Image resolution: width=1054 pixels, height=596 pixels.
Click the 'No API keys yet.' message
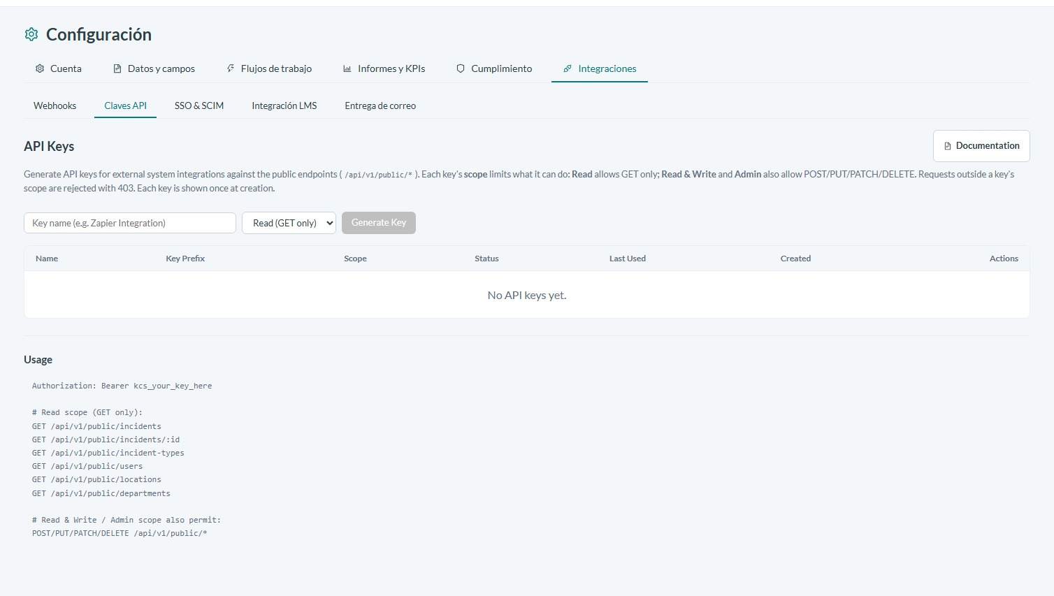click(x=527, y=296)
